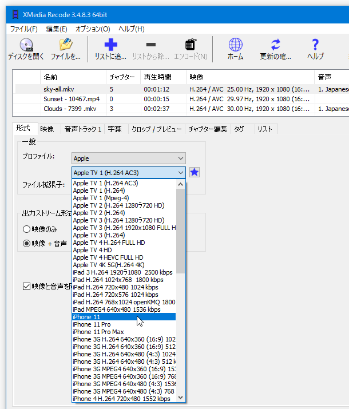Screen dimensions: 349x409
Task: Pick iPad H.264 720x576 1024 kbps
Action: pos(124,295)
